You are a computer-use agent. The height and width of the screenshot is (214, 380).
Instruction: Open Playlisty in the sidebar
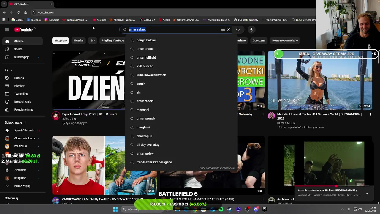[x=23, y=86]
